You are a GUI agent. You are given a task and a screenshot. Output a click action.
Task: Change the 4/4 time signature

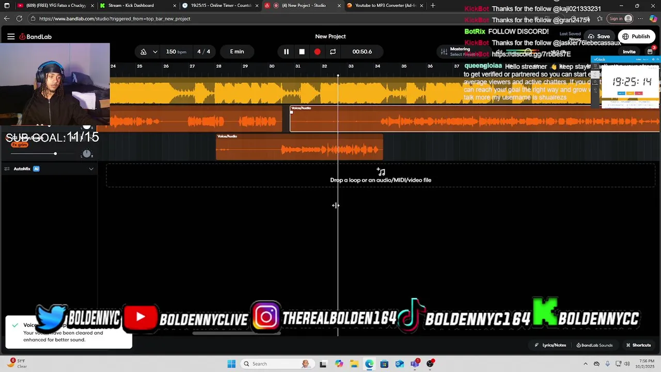(x=203, y=52)
